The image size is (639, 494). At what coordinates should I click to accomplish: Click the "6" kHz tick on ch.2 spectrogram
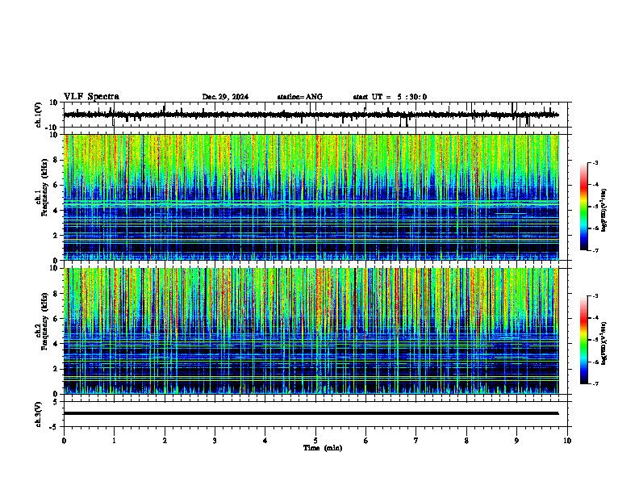(56, 319)
